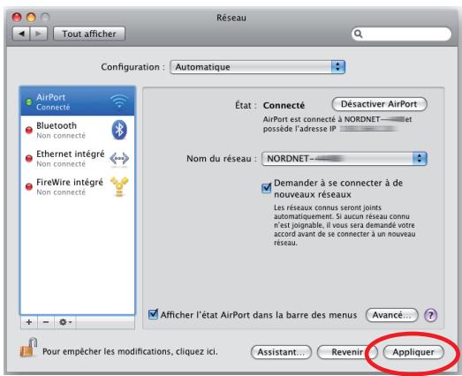
Task: Click the padlock to prevent changes
Action: [28, 348]
